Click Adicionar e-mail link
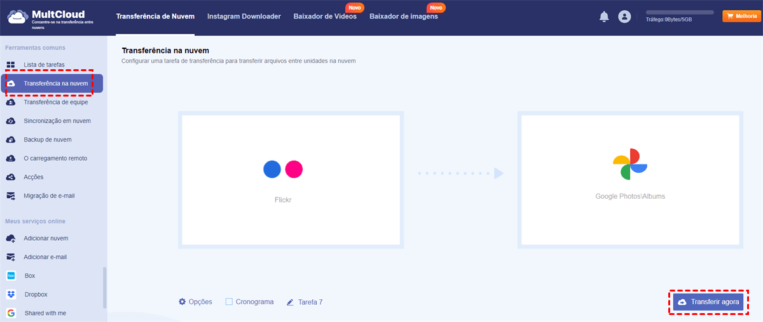The height and width of the screenshot is (322, 763). (45, 257)
